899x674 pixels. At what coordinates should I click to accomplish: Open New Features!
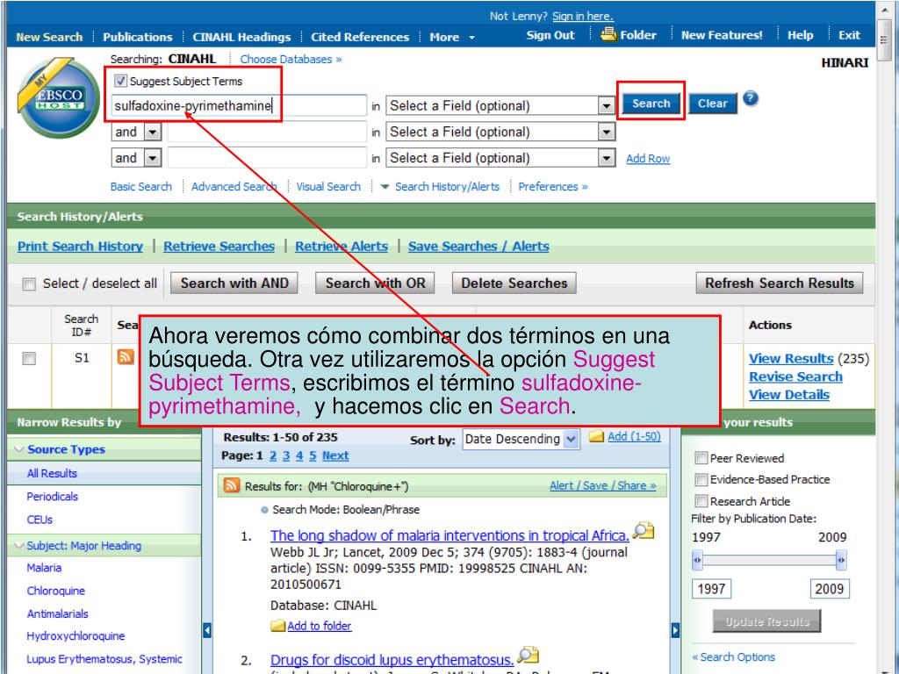click(x=722, y=35)
